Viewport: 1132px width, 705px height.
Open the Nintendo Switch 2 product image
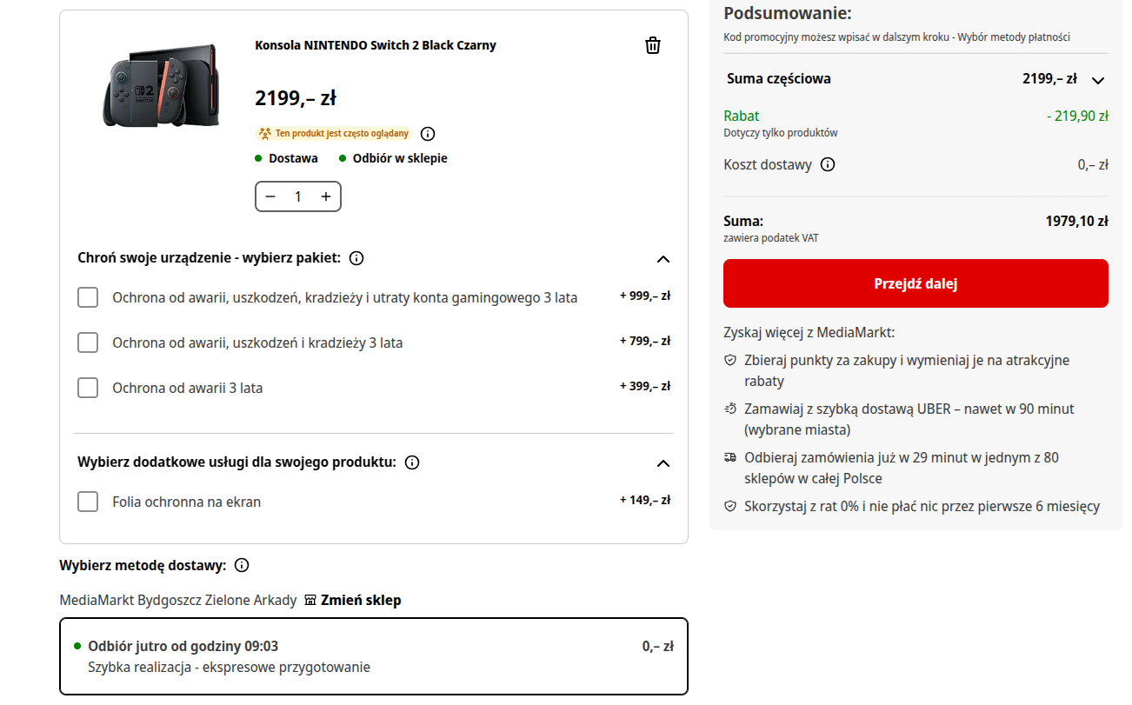[161, 85]
